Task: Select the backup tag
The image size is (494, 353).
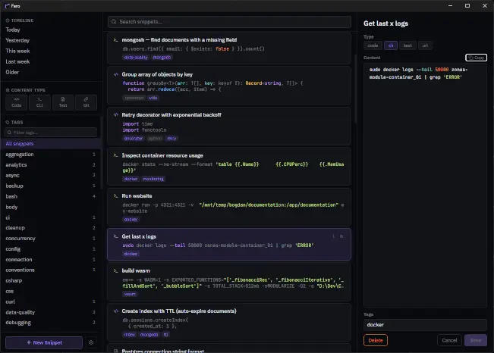Action: click(x=50, y=186)
